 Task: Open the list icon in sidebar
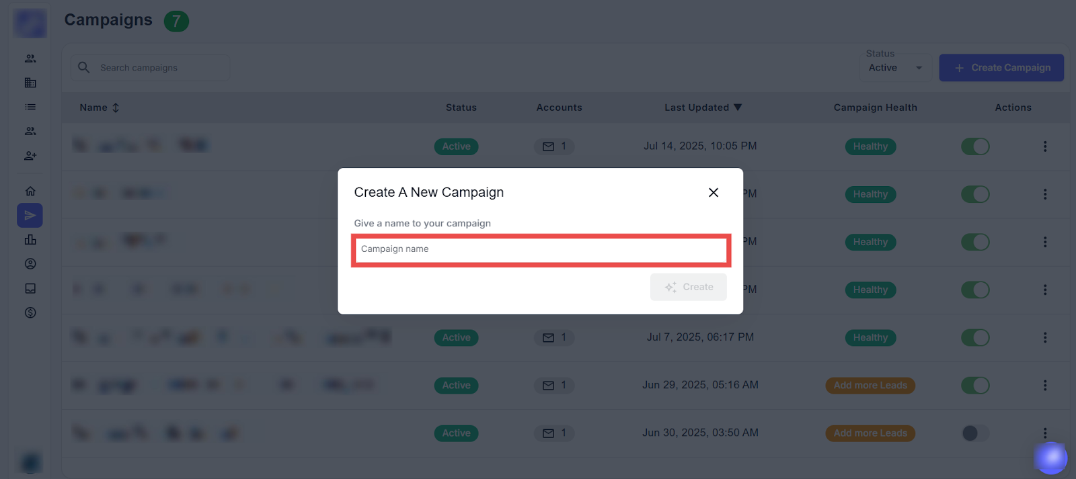click(30, 107)
